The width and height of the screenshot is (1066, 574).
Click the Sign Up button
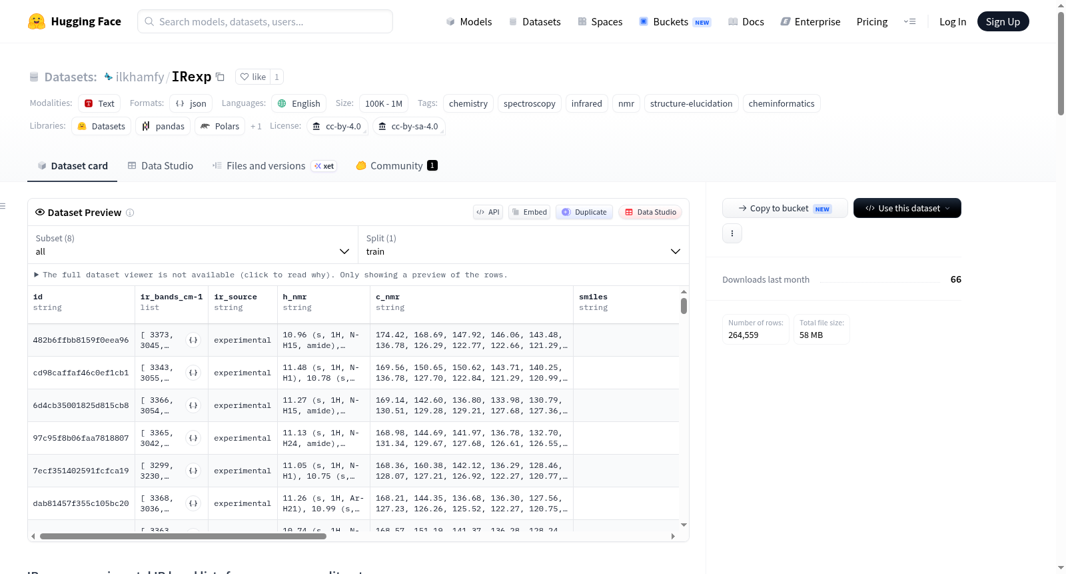pyautogui.click(x=1003, y=21)
